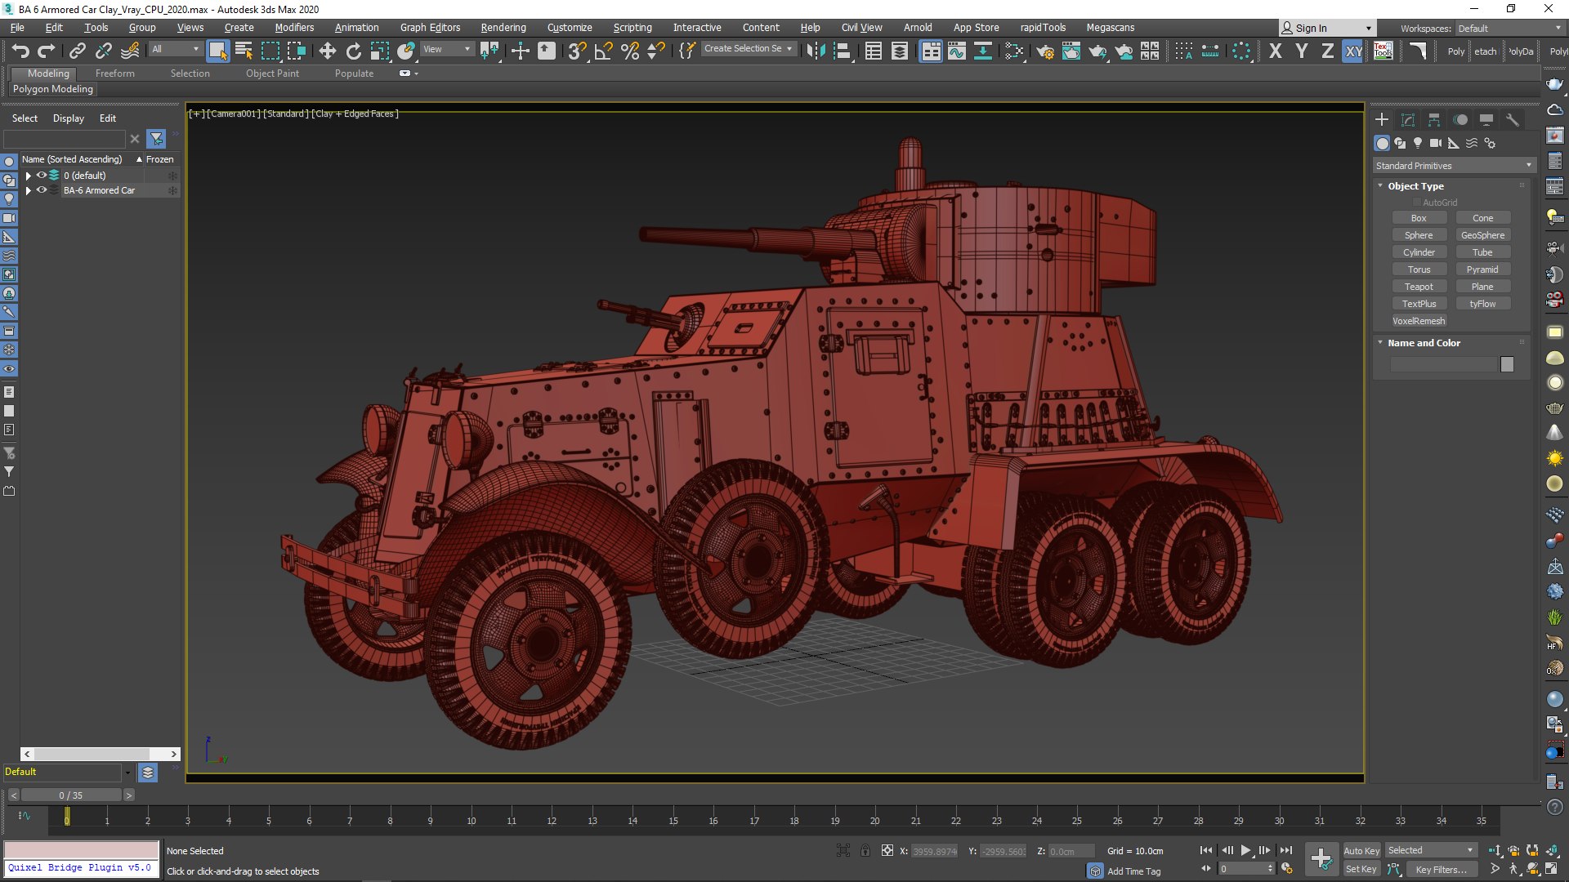This screenshot has height=882, width=1569.
Task: Hide the BA-6 Armored Car layer
Action: [x=42, y=189]
